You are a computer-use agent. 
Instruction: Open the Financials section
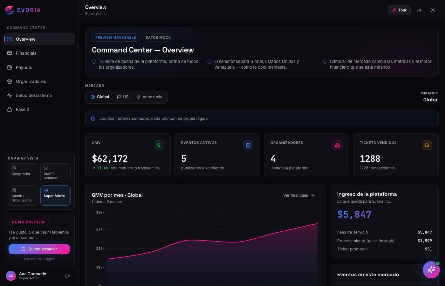39,53
